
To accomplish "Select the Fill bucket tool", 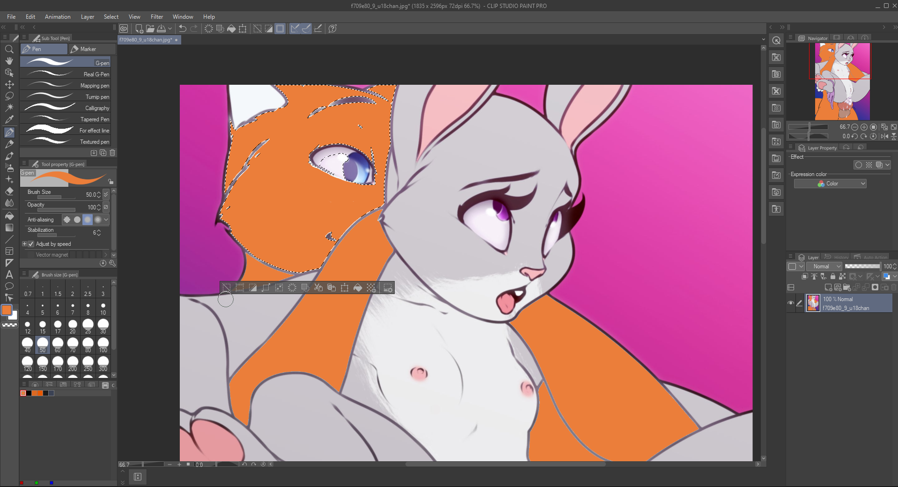I will click(9, 216).
